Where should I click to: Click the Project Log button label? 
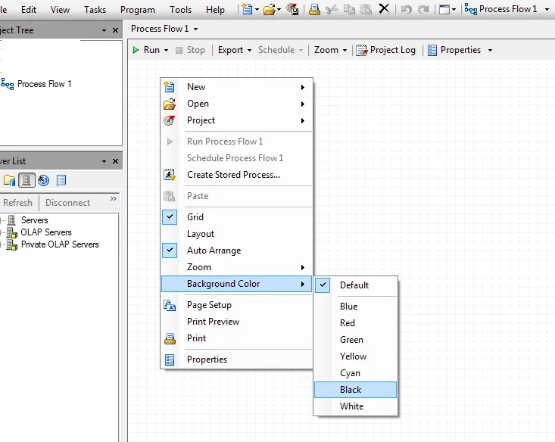coord(392,50)
